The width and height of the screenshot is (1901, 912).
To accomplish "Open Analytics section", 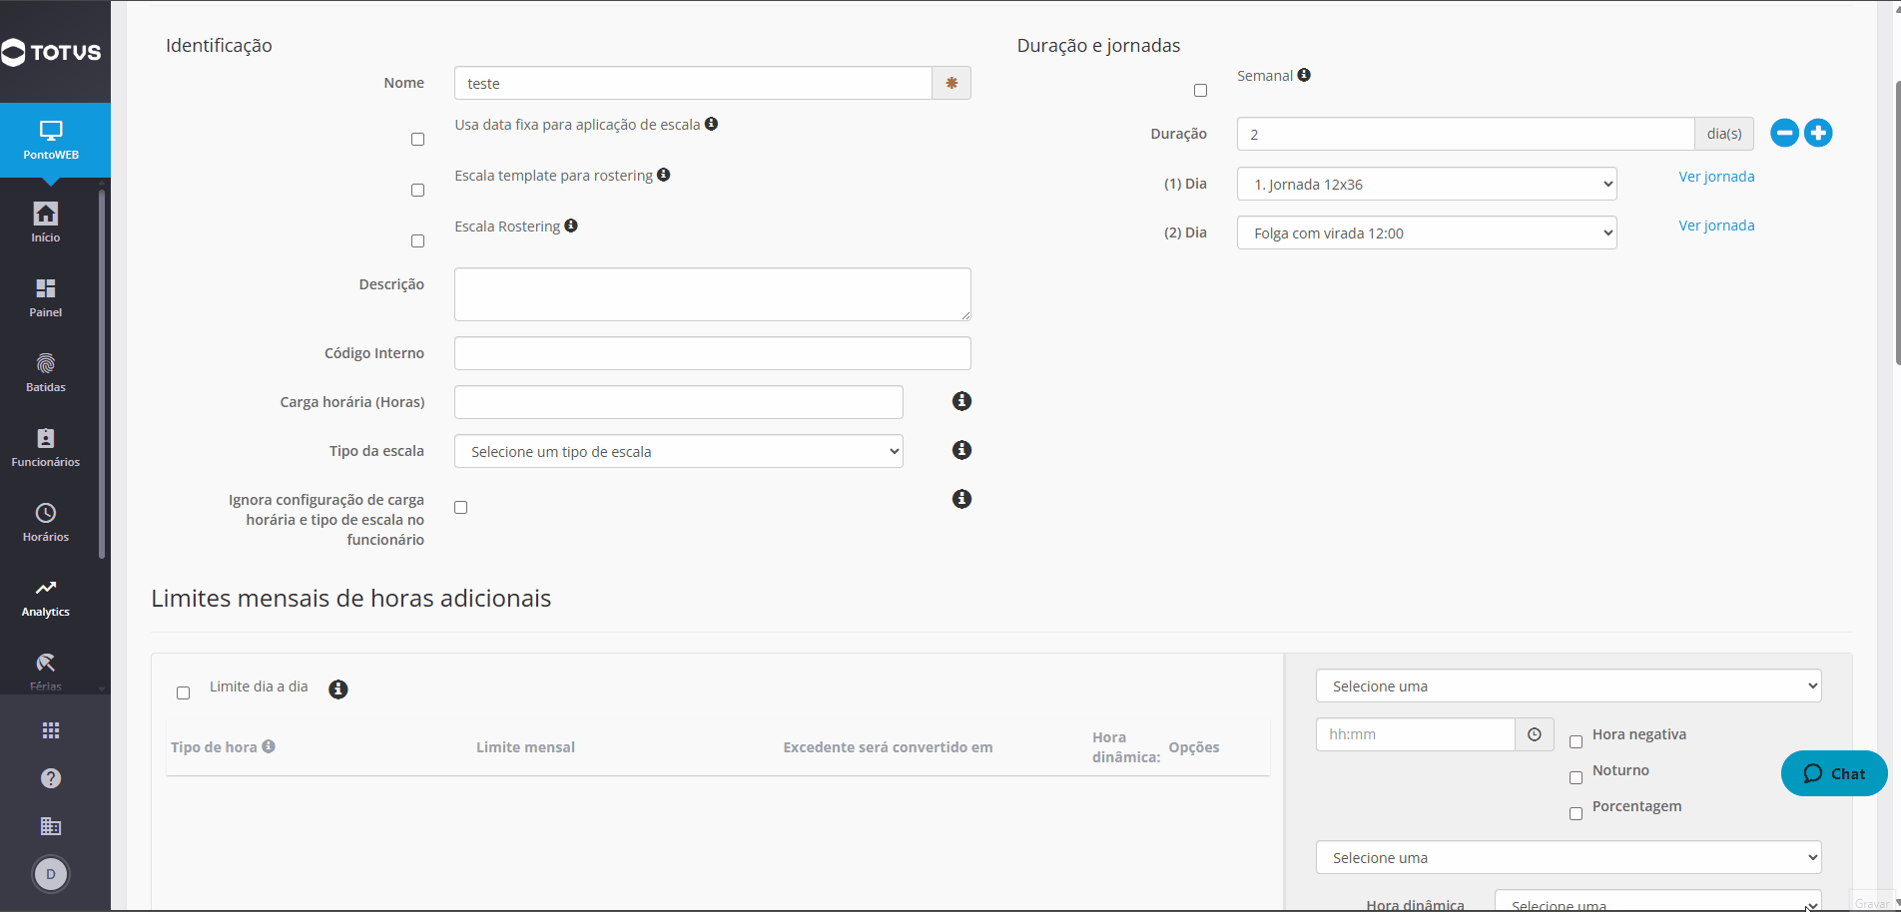I will (46, 597).
